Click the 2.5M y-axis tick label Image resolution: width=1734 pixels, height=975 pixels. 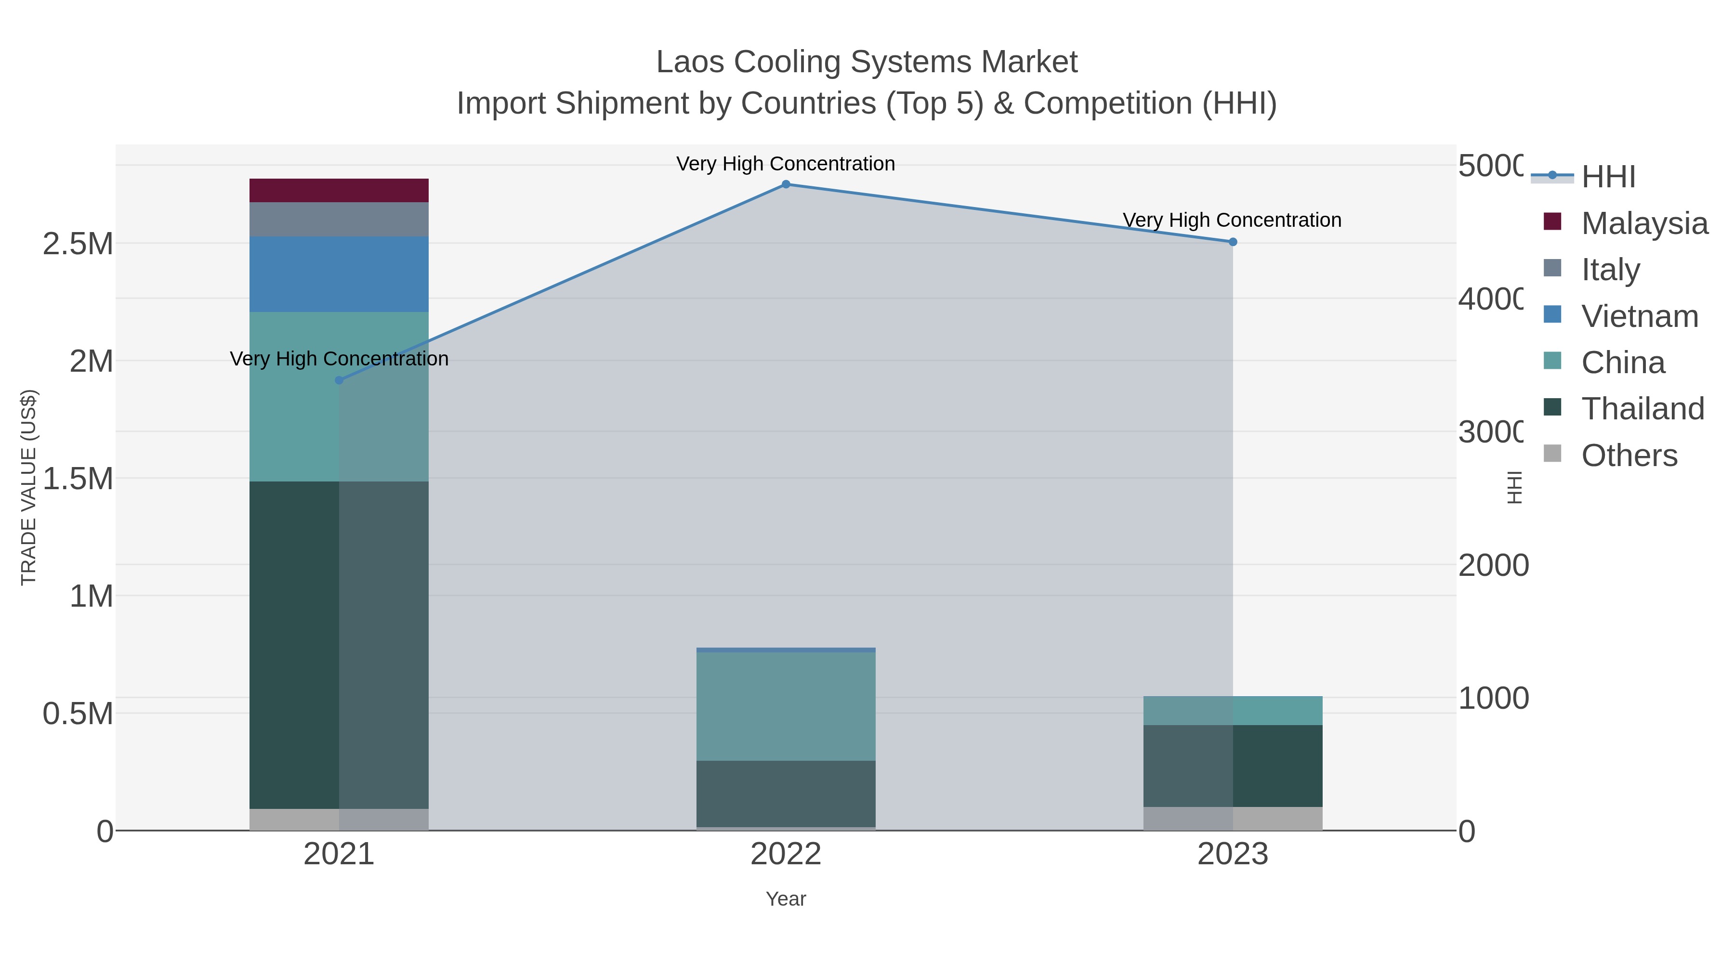coord(78,244)
